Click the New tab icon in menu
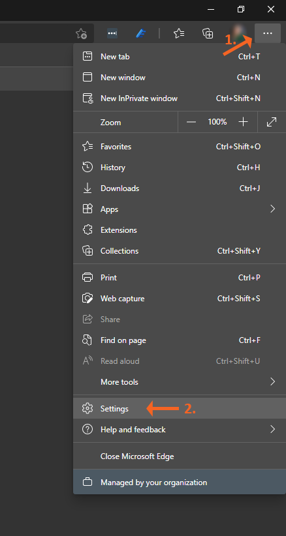The width and height of the screenshot is (286, 536). click(x=87, y=56)
